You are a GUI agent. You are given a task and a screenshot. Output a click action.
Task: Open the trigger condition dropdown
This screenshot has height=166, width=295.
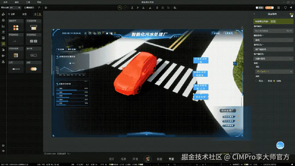click(273, 40)
